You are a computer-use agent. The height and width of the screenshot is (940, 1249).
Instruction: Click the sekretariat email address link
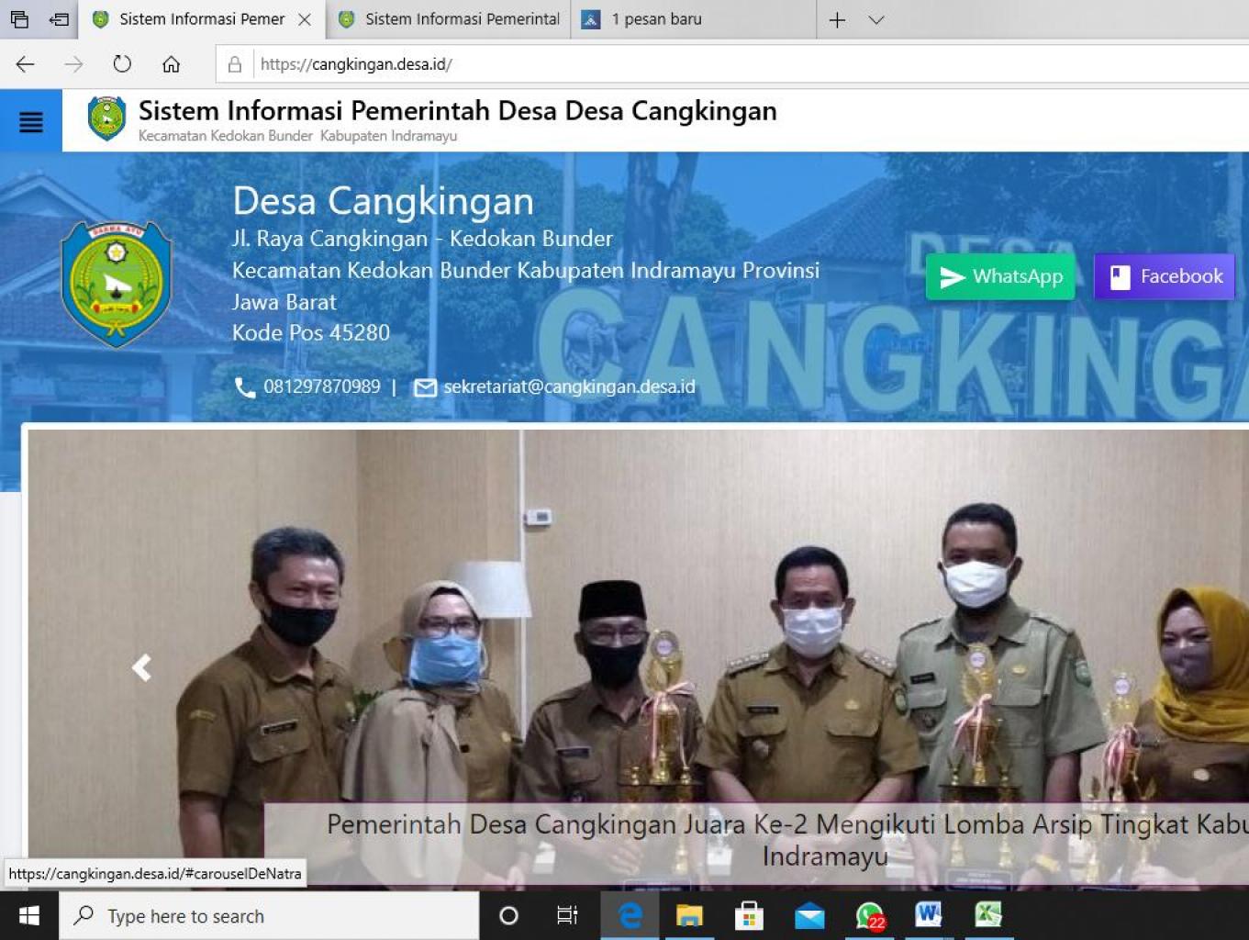click(x=569, y=386)
